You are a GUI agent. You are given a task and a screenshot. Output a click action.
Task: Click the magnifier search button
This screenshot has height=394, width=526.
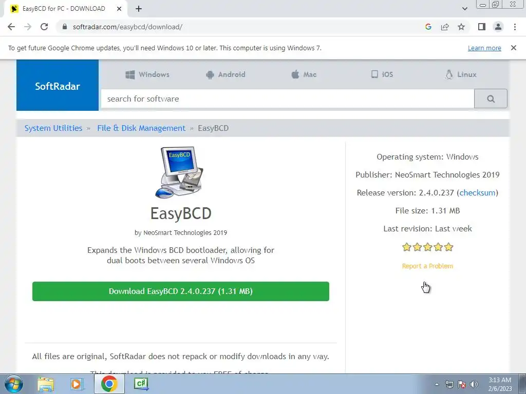click(491, 98)
